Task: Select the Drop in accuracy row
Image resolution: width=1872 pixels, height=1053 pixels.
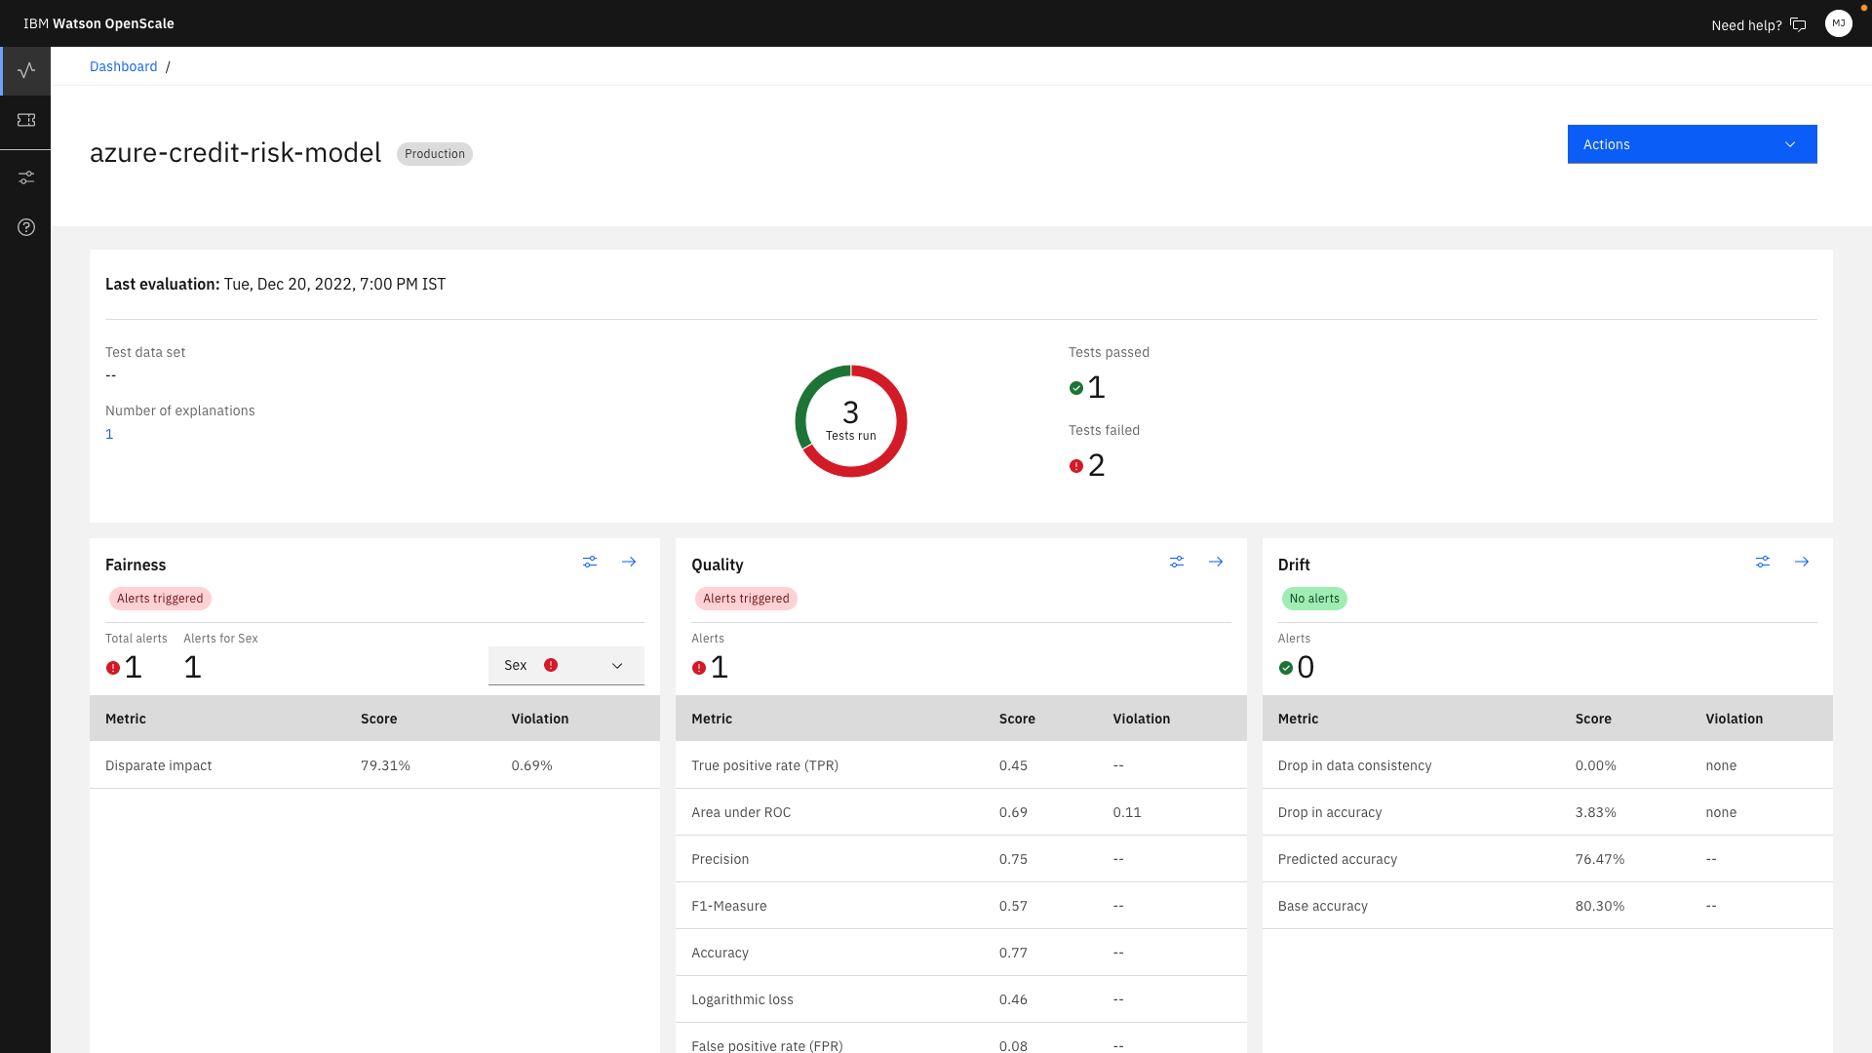Action: pos(1546,812)
